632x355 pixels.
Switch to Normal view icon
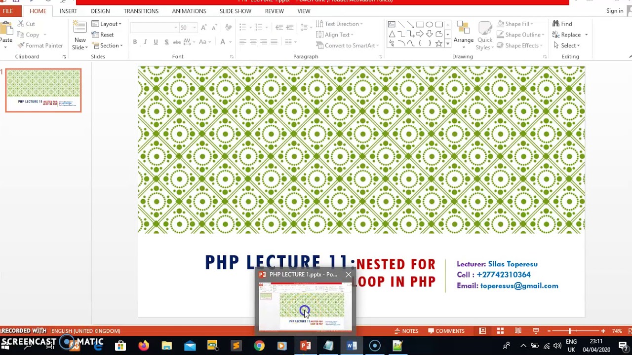tap(482, 331)
